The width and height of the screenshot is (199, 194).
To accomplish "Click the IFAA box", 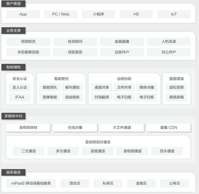I will (x=20, y=97).
